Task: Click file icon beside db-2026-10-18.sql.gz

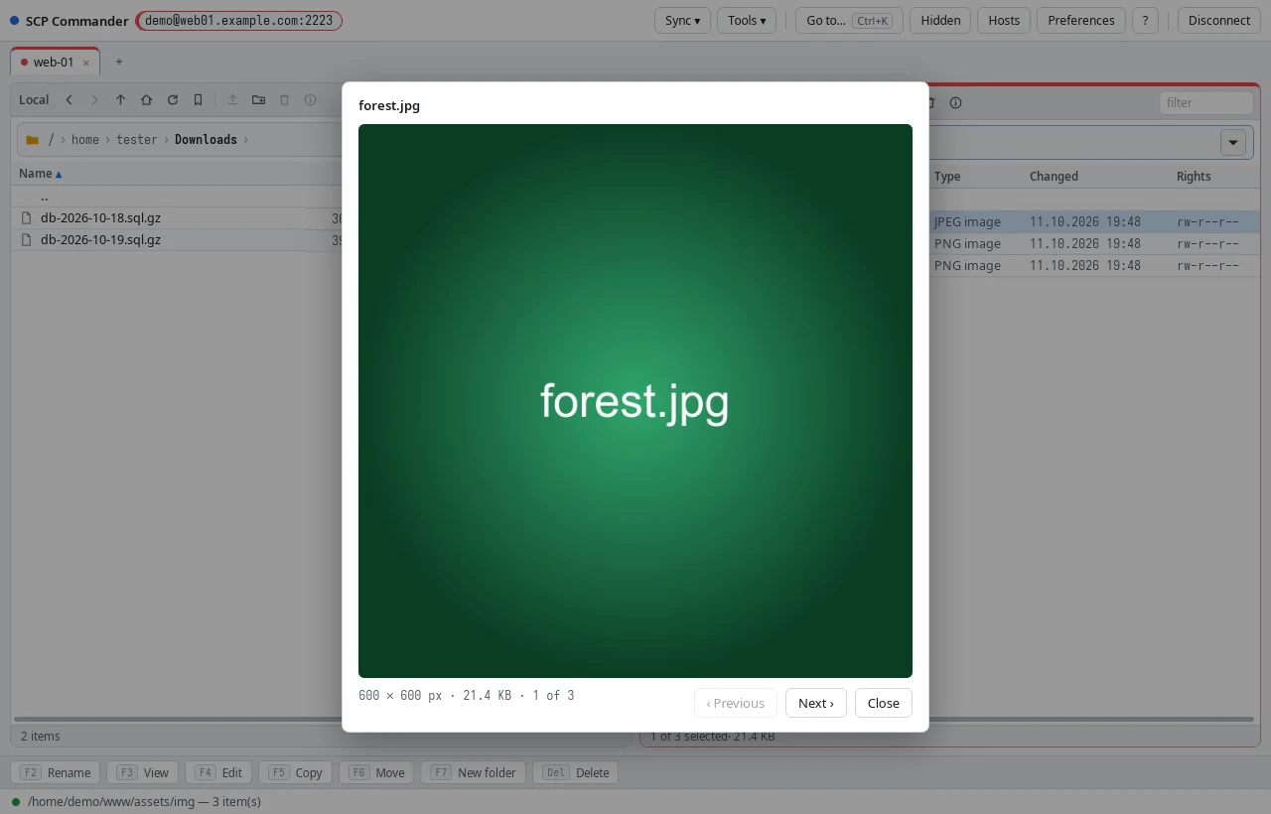Action: pos(27,218)
